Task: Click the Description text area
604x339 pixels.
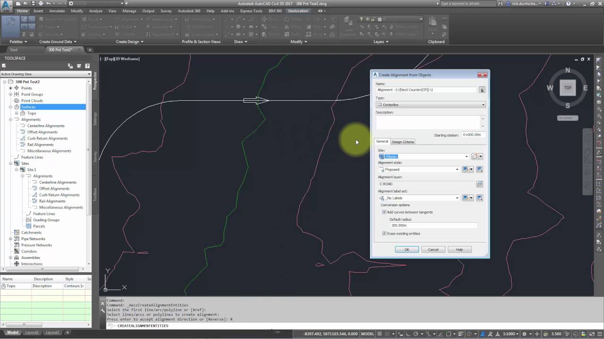Action: coord(428,122)
